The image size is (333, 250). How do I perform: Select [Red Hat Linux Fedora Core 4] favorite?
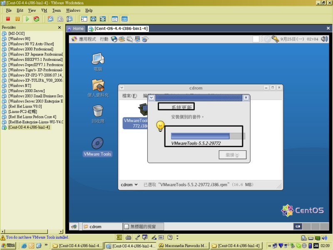[32, 117]
